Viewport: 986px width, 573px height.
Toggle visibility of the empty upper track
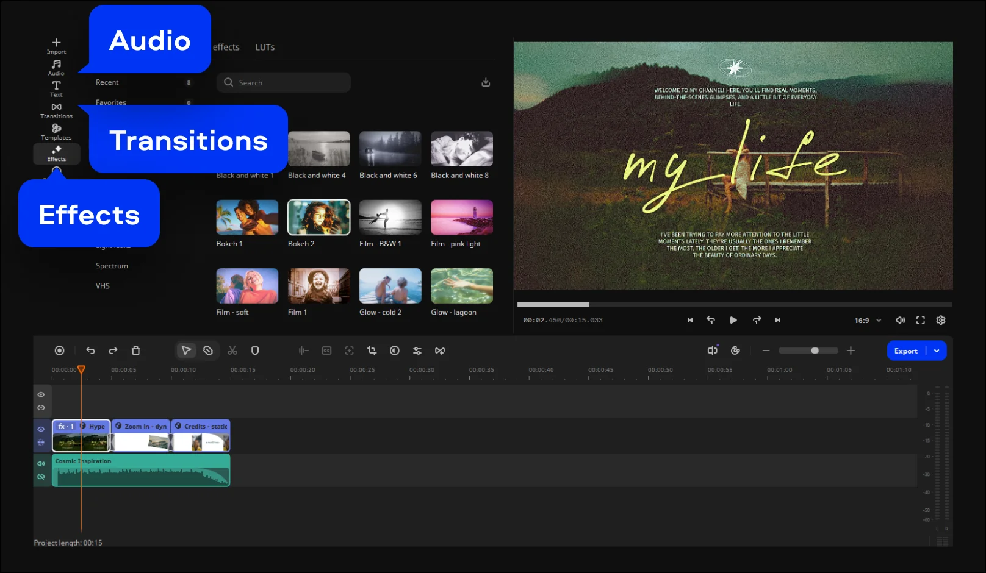coord(41,394)
